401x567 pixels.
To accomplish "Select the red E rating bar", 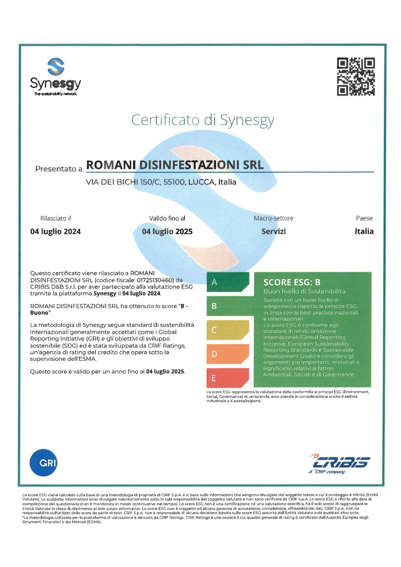I will tap(227, 378).
